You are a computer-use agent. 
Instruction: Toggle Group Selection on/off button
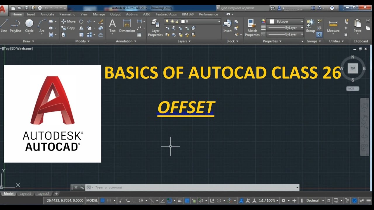click(319, 35)
